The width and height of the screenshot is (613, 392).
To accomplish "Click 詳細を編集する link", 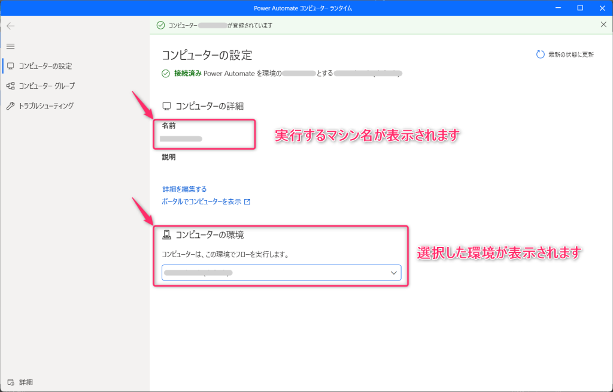I will pos(184,189).
